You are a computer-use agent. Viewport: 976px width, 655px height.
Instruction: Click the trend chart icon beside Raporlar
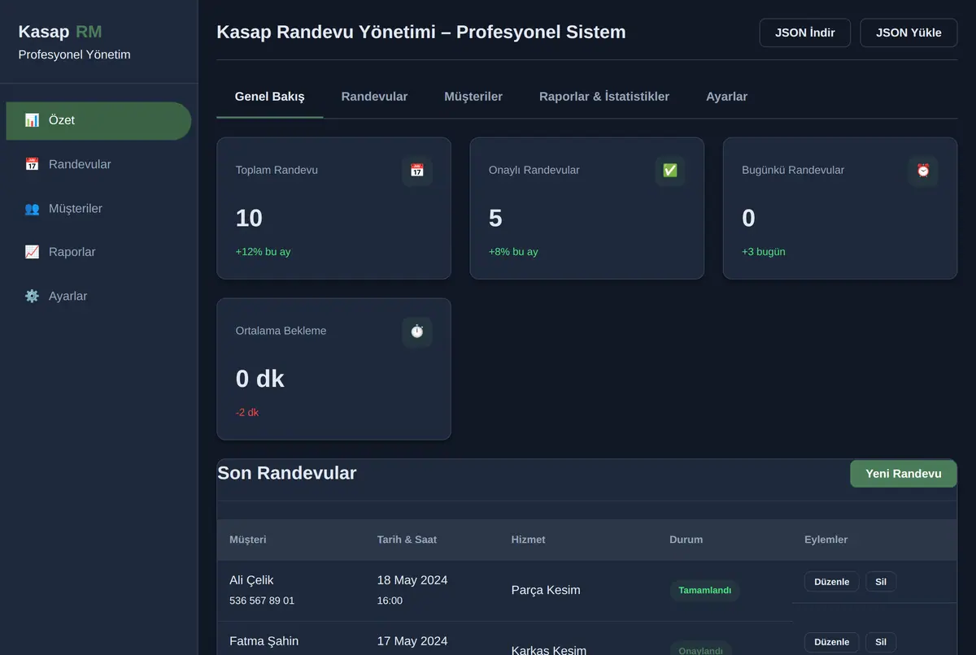[x=32, y=252]
